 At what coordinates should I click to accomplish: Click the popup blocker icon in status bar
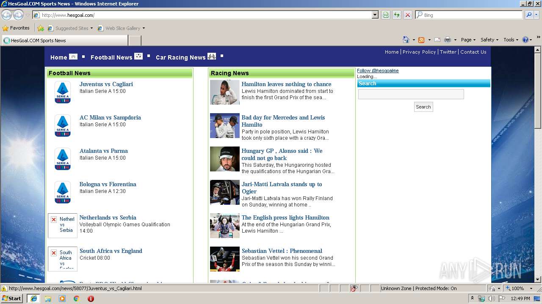(354, 288)
